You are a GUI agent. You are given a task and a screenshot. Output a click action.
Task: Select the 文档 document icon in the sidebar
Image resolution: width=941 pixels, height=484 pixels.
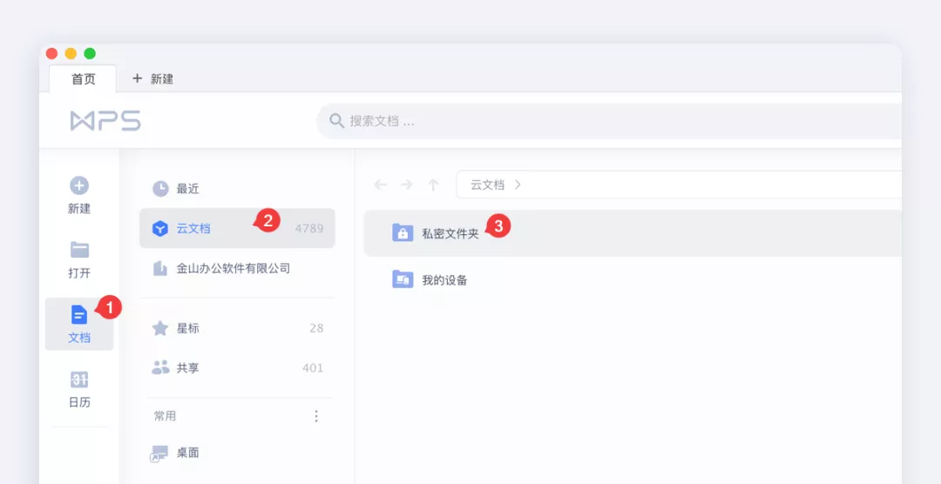pos(79,314)
